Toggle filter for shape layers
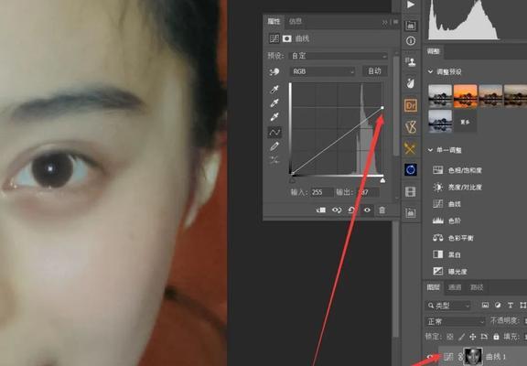Screen dimensions: 527x366 tap(523, 306)
